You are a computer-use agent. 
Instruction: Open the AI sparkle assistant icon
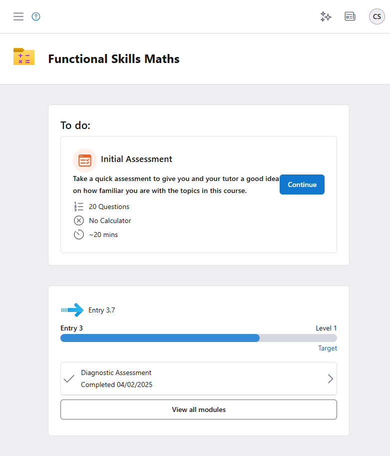click(326, 16)
